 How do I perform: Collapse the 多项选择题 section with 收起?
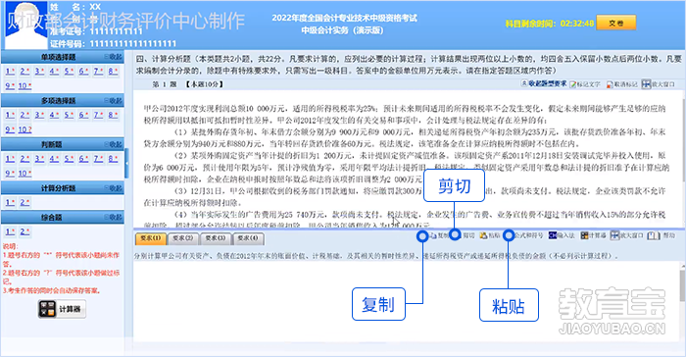pos(114,101)
